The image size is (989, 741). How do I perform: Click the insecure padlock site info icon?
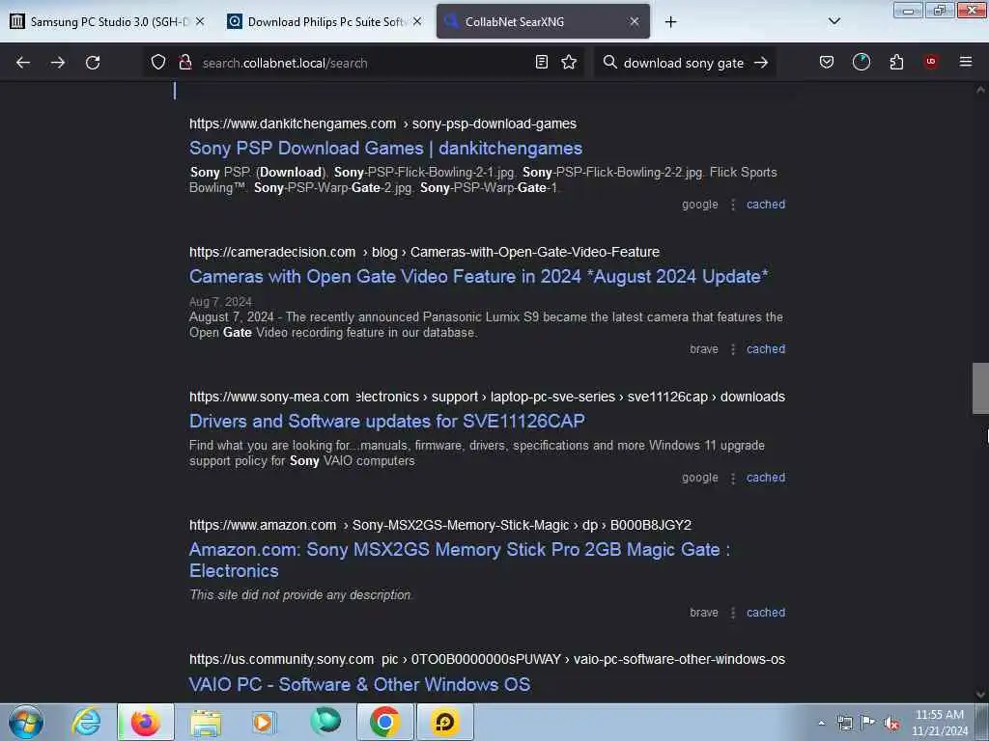click(184, 62)
